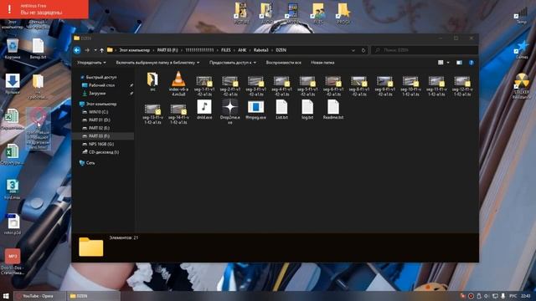Open the Explorer help icon
Image resolution: width=536 pixels, height=301 pixels.
click(x=471, y=63)
